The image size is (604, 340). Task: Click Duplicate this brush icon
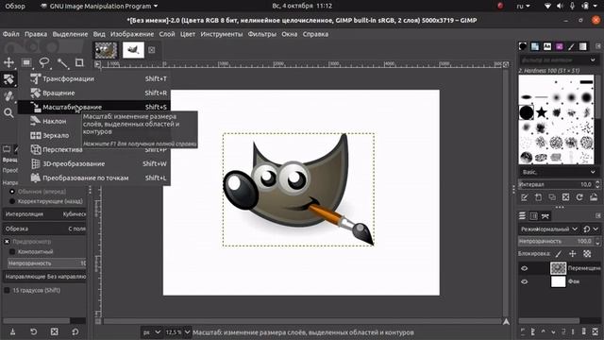click(552, 197)
